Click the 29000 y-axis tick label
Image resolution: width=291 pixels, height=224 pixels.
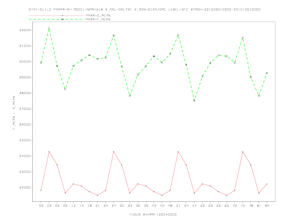click(24, 77)
